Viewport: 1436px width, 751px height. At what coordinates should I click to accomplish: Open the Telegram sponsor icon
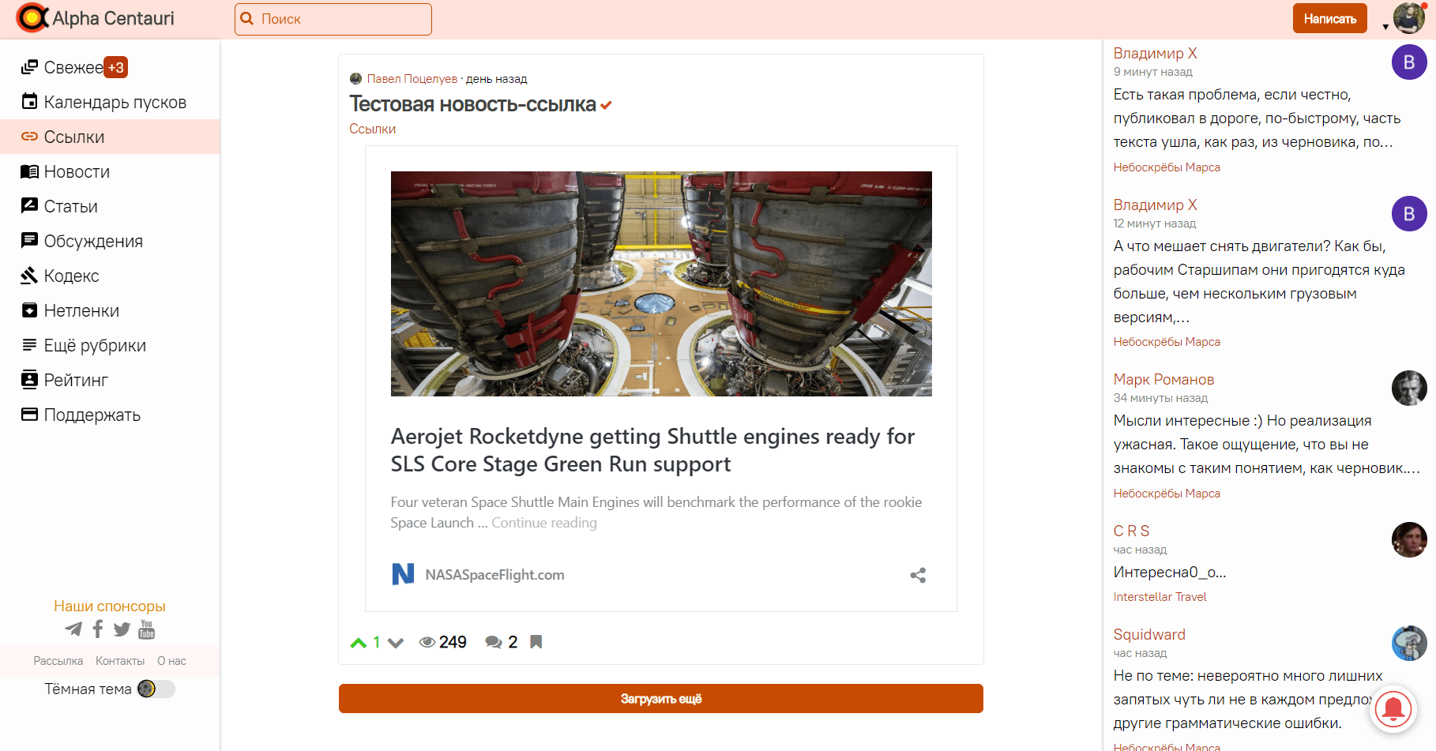pos(73,629)
